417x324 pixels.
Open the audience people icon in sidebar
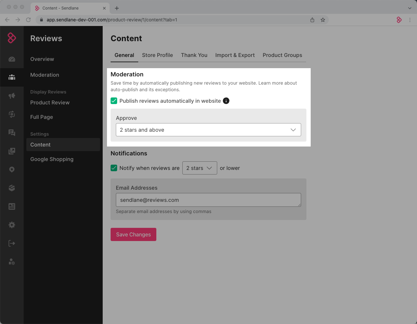click(12, 77)
